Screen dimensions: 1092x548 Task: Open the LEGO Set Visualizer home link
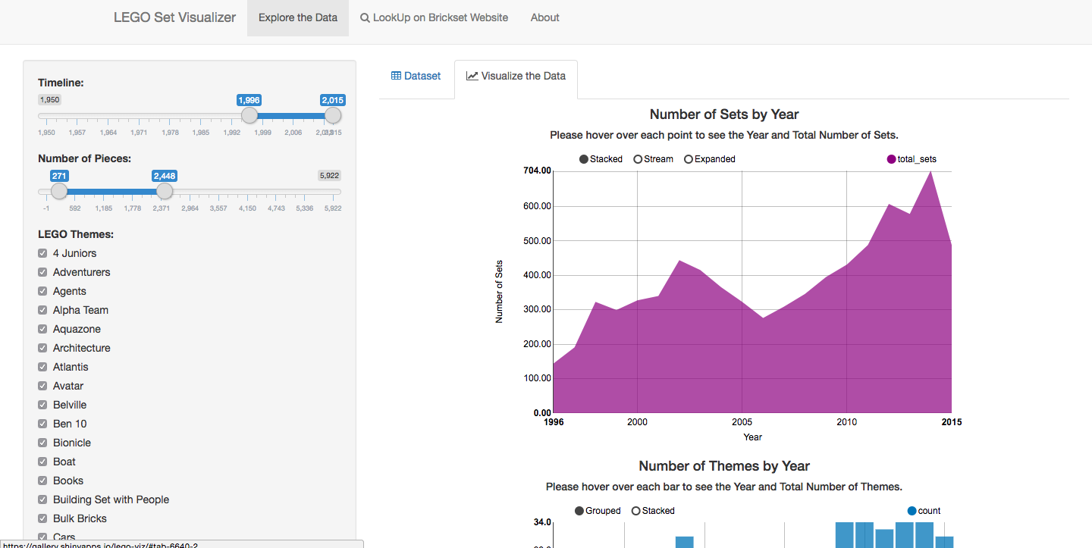click(x=174, y=17)
